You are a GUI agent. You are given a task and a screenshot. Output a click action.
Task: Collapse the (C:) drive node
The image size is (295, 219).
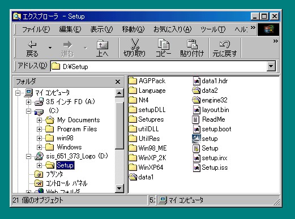(28, 111)
